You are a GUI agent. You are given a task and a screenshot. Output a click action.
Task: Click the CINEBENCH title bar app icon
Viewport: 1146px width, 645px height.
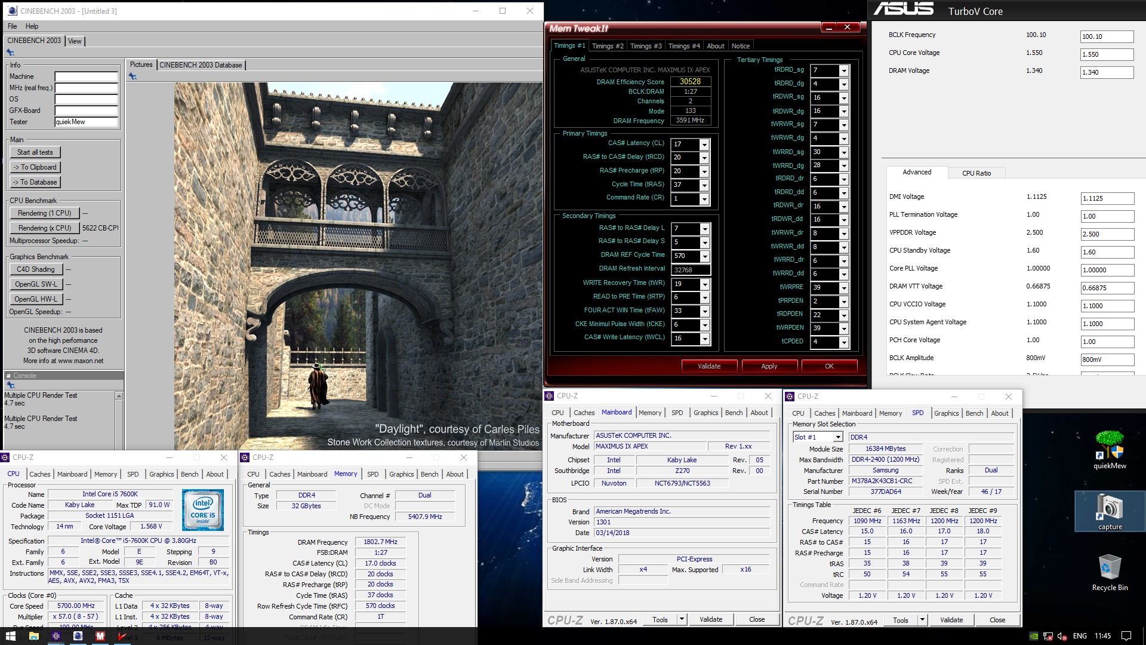[13, 11]
